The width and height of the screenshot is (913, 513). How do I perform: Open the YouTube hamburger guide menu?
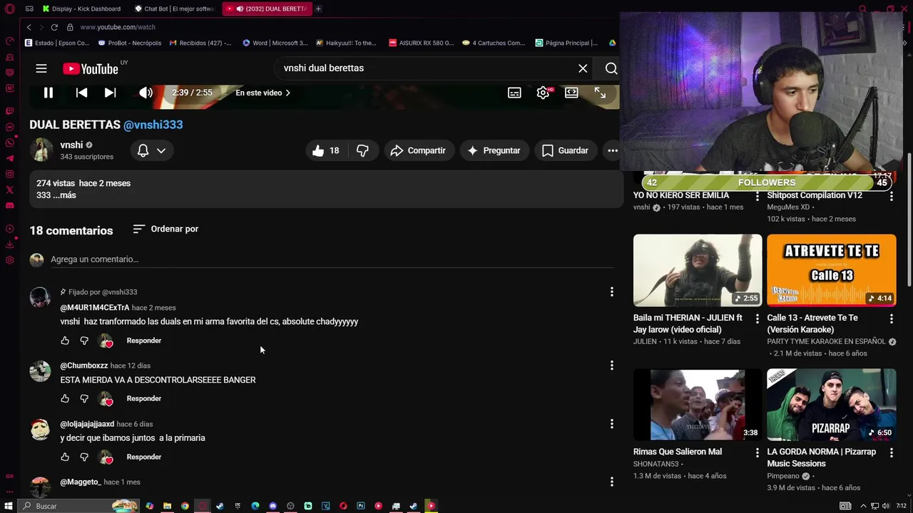41,68
